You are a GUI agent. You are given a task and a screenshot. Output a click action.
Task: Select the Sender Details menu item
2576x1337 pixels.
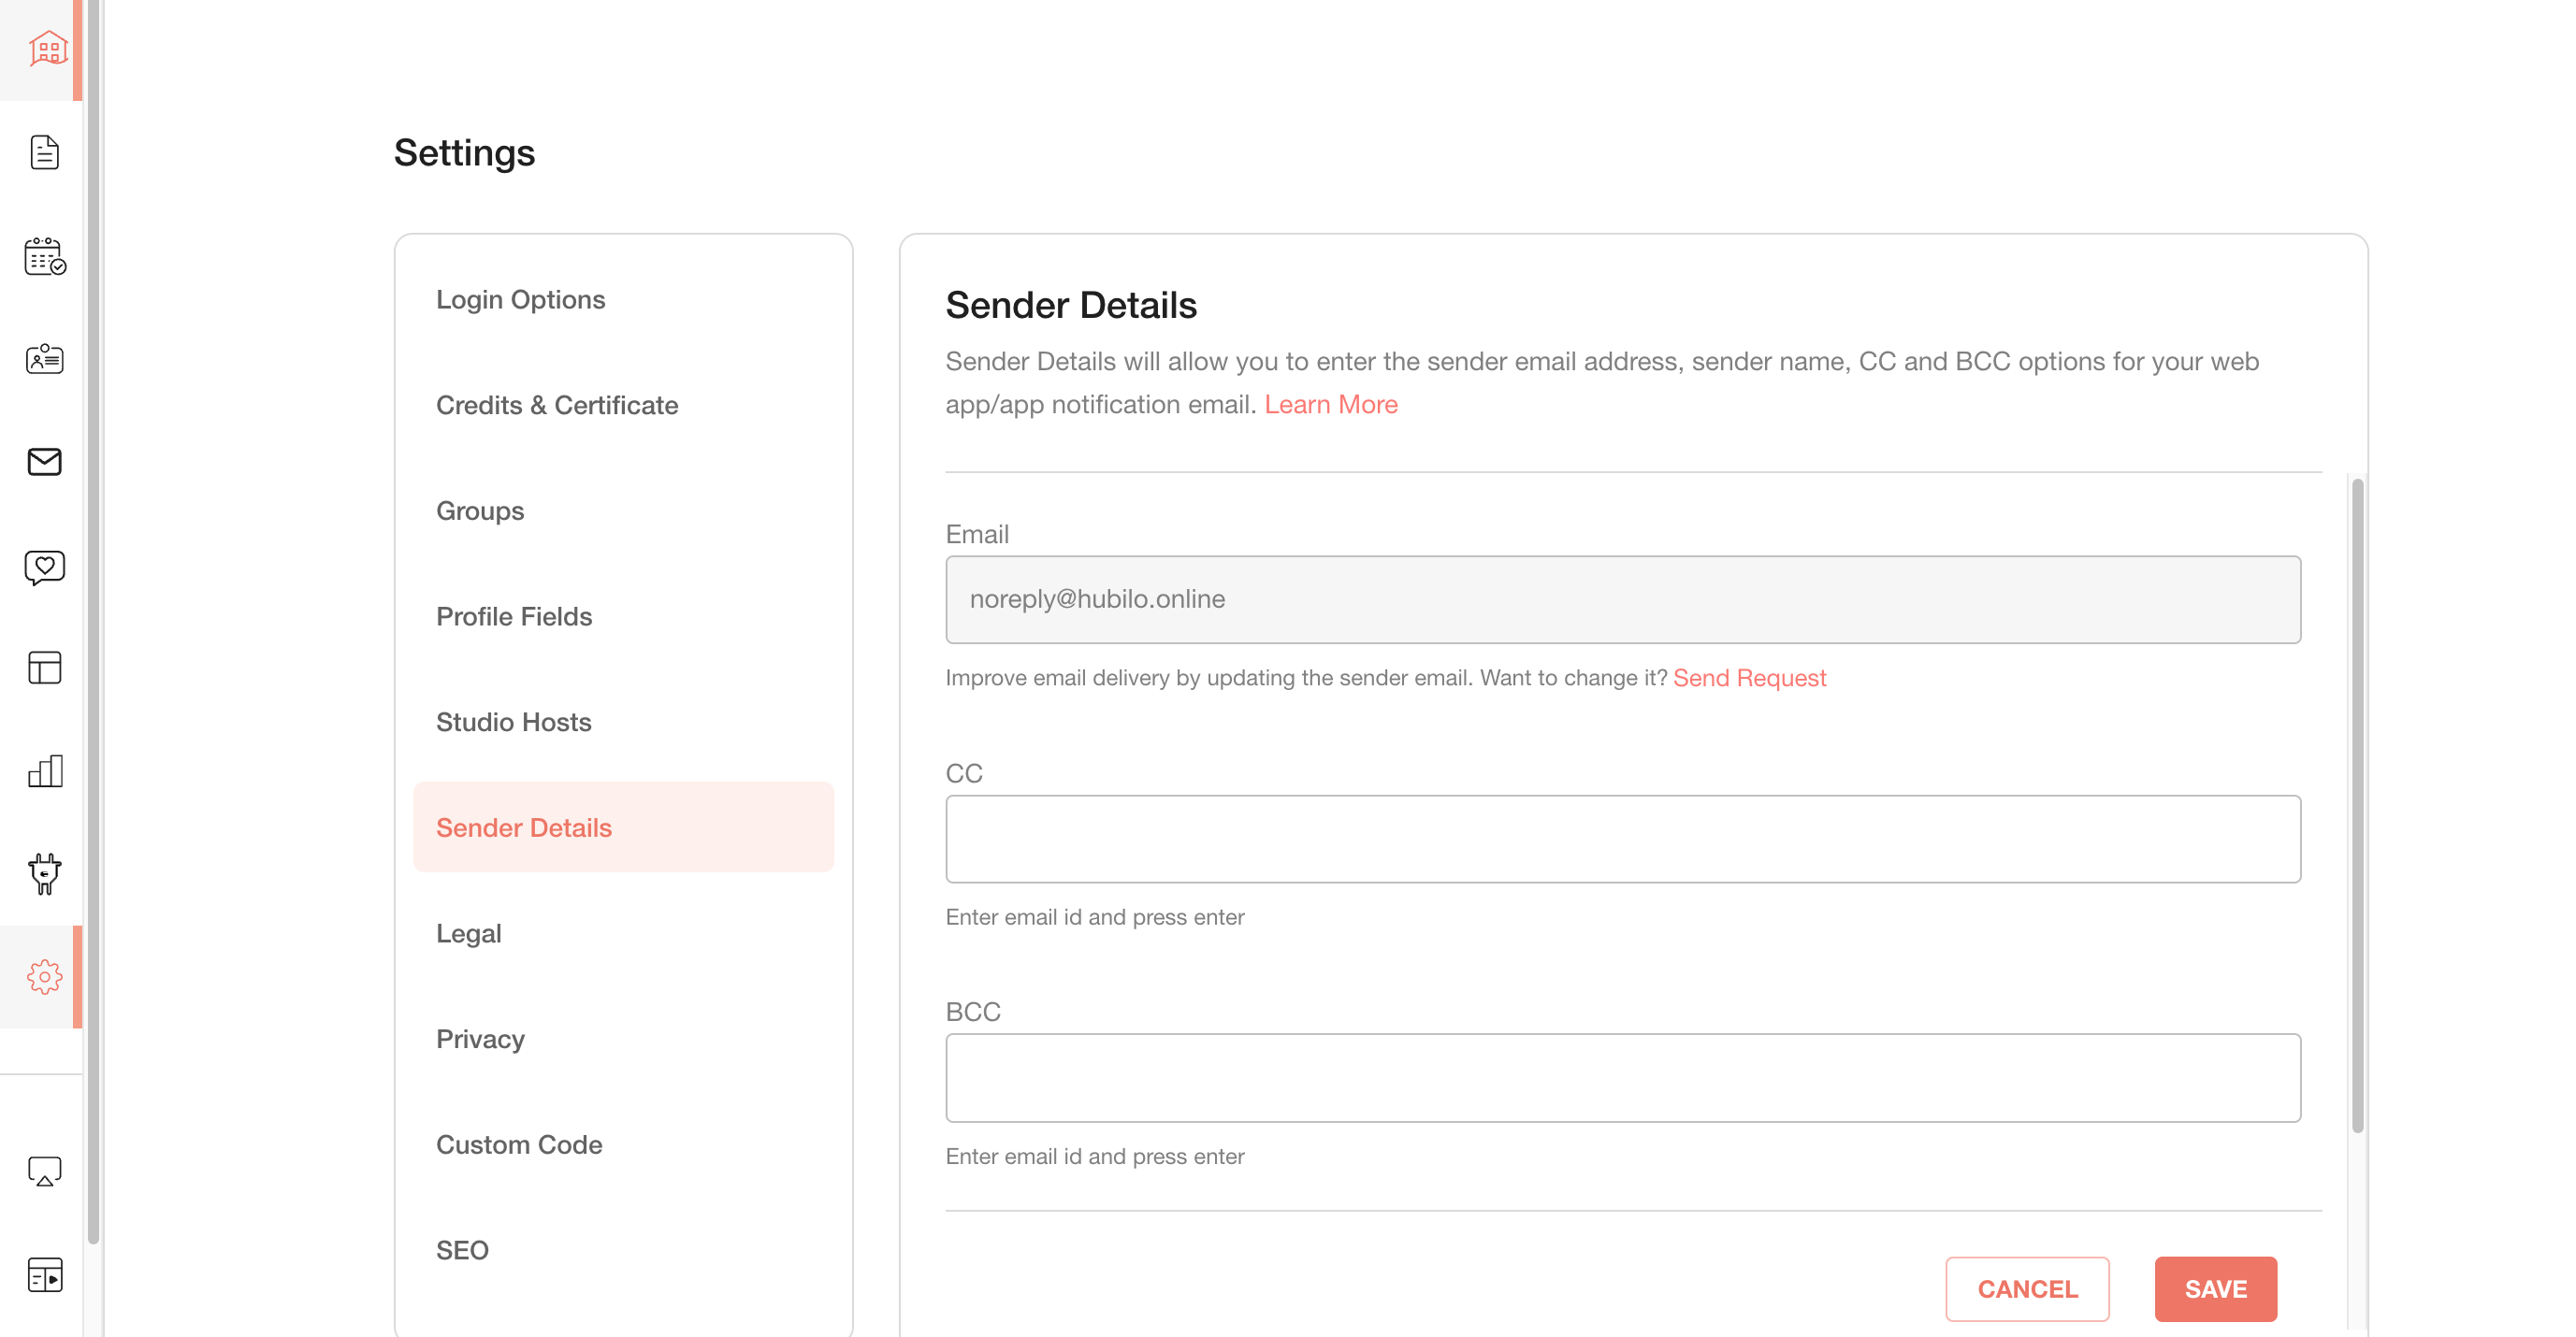click(x=623, y=827)
